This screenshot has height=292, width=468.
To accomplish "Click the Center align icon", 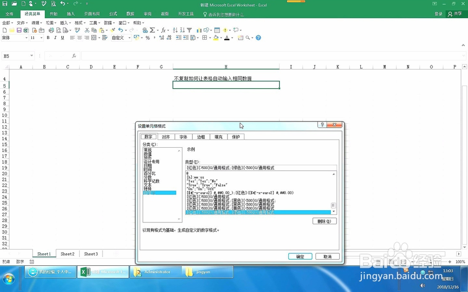I will [80, 38].
